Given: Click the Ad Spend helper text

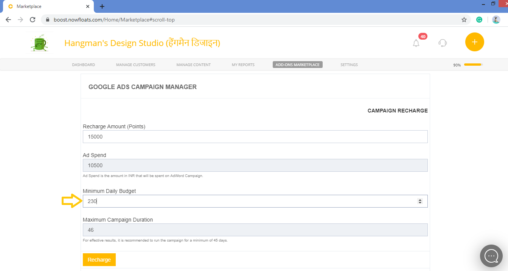Looking at the screenshot, I should point(143,176).
